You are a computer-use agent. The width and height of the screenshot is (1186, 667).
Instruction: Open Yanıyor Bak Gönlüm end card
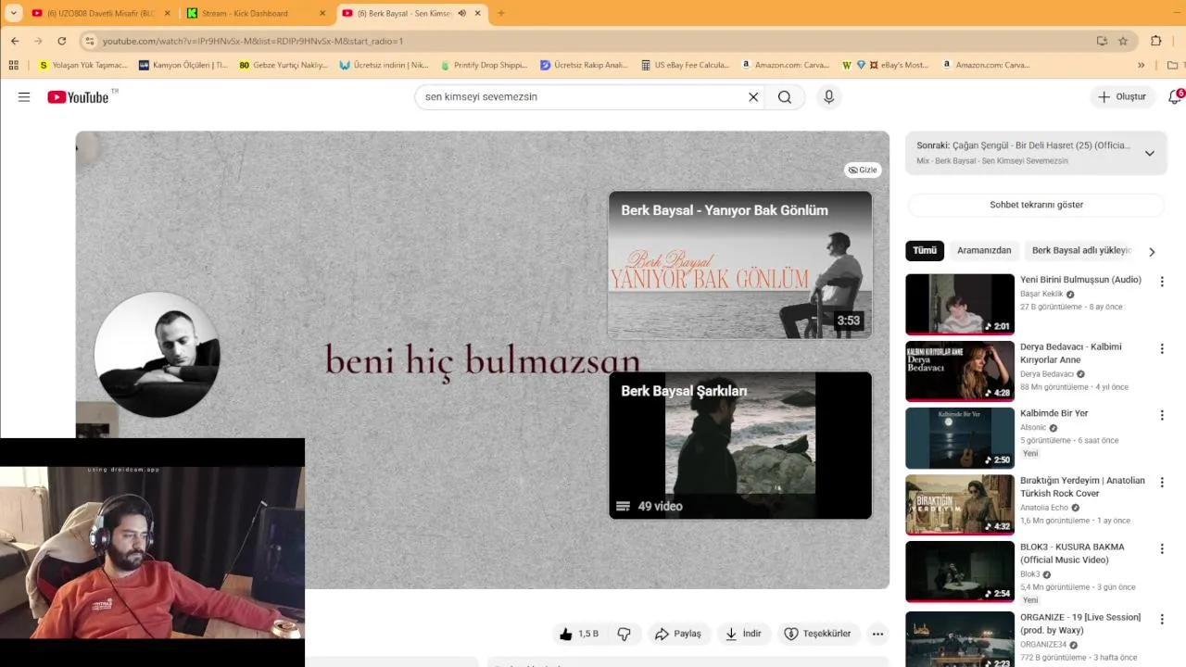[740, 265]
